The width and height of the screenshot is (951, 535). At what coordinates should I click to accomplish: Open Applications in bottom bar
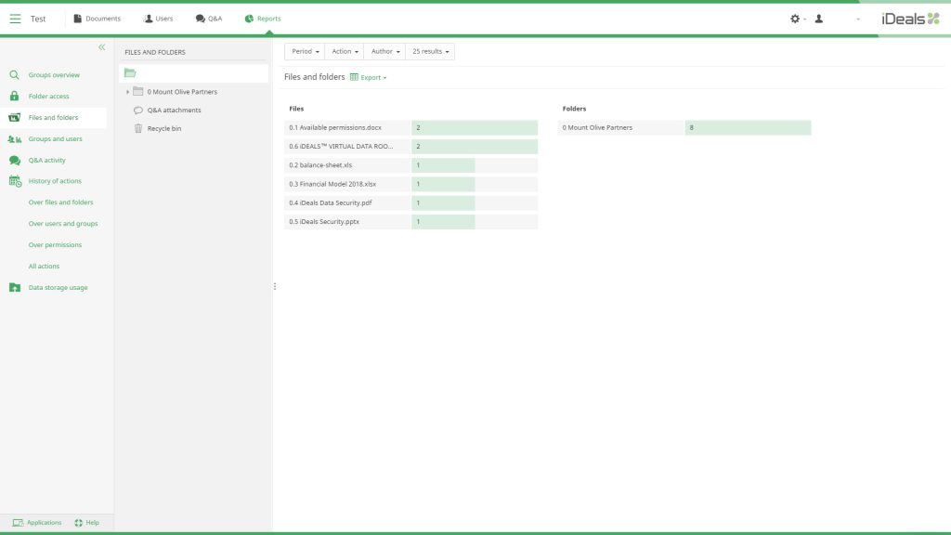pyautogui.click(x=37, y=522)
